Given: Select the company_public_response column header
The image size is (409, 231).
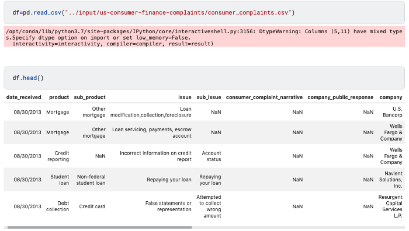Looking at the screenshot, I should click(341, 97).
